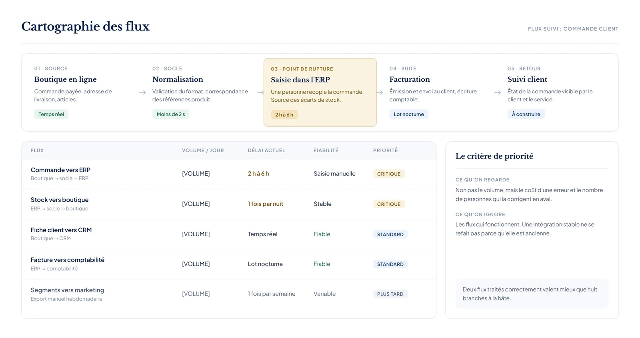This screenshot has width=640, height=338.
Task: Click the "À construire" badge
Action: pos(526,114)
